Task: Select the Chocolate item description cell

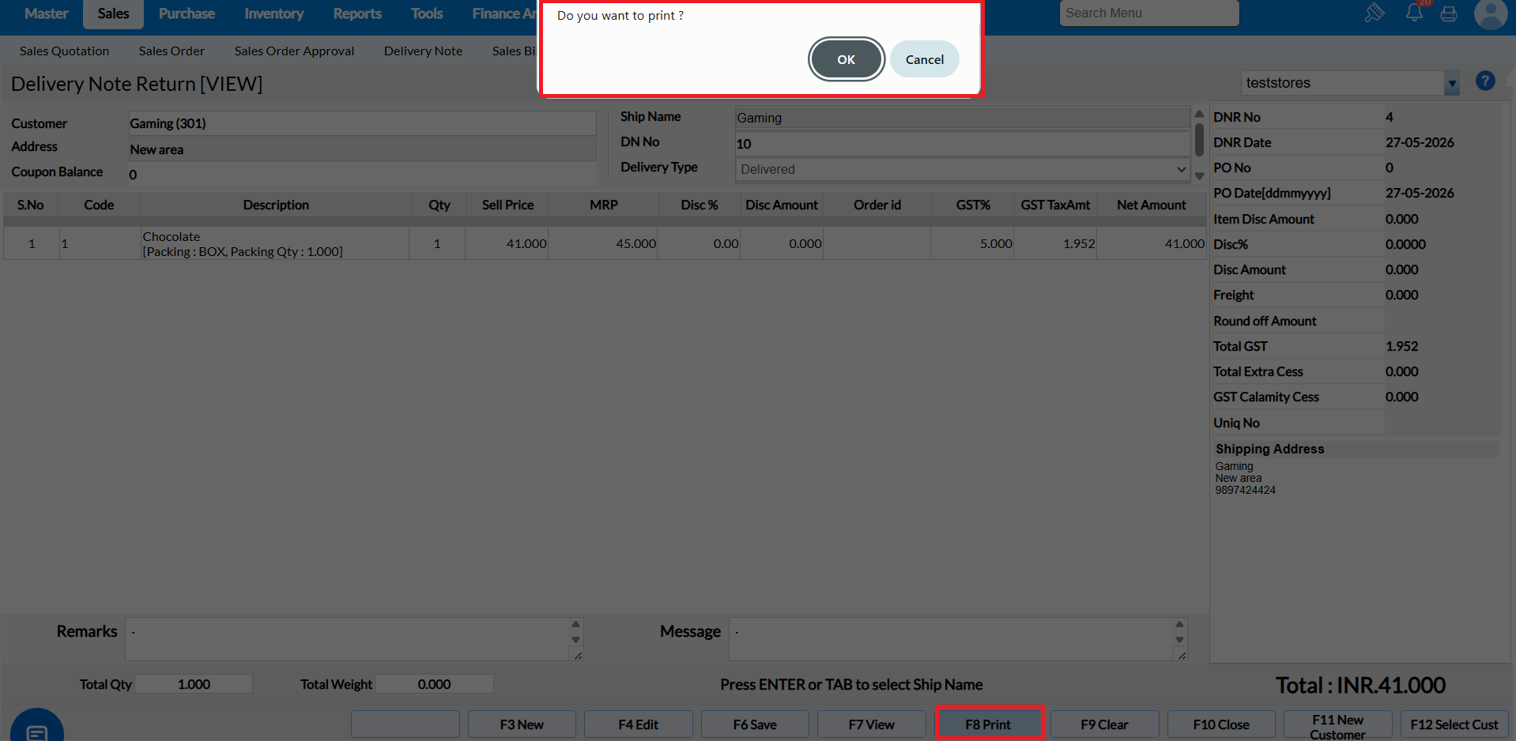Action: (274, 244)
